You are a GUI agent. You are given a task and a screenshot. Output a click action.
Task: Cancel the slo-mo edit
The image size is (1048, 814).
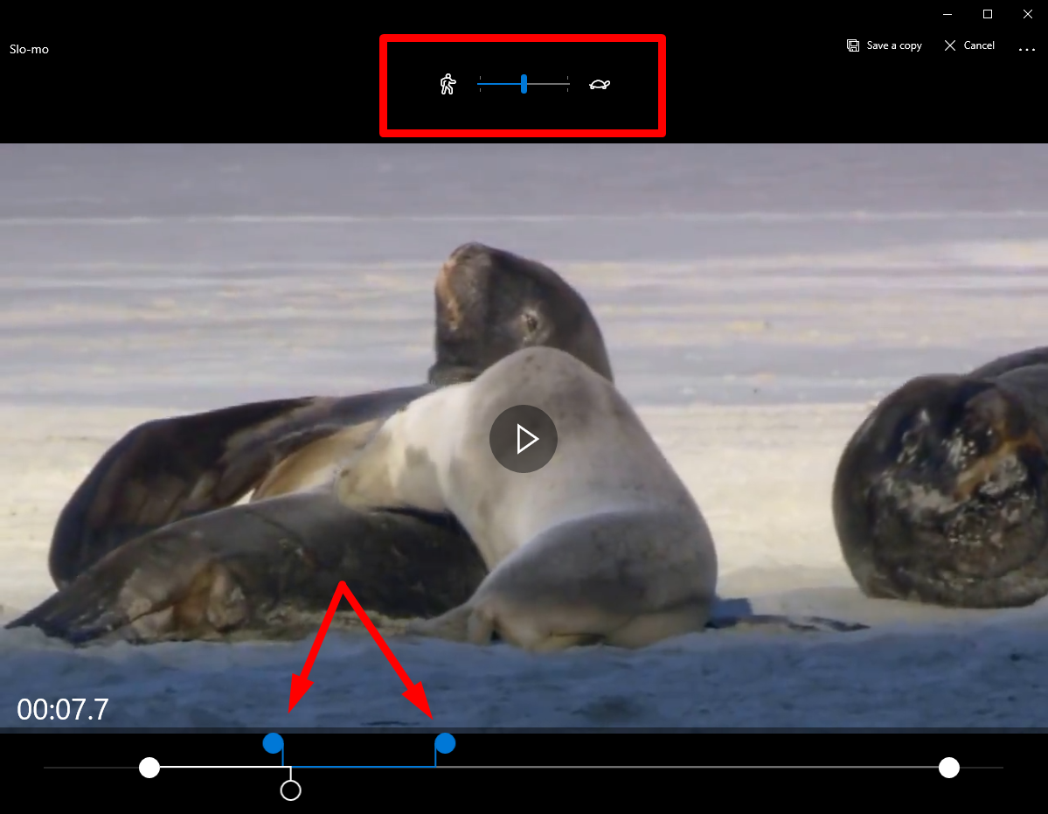click(969, 45)
